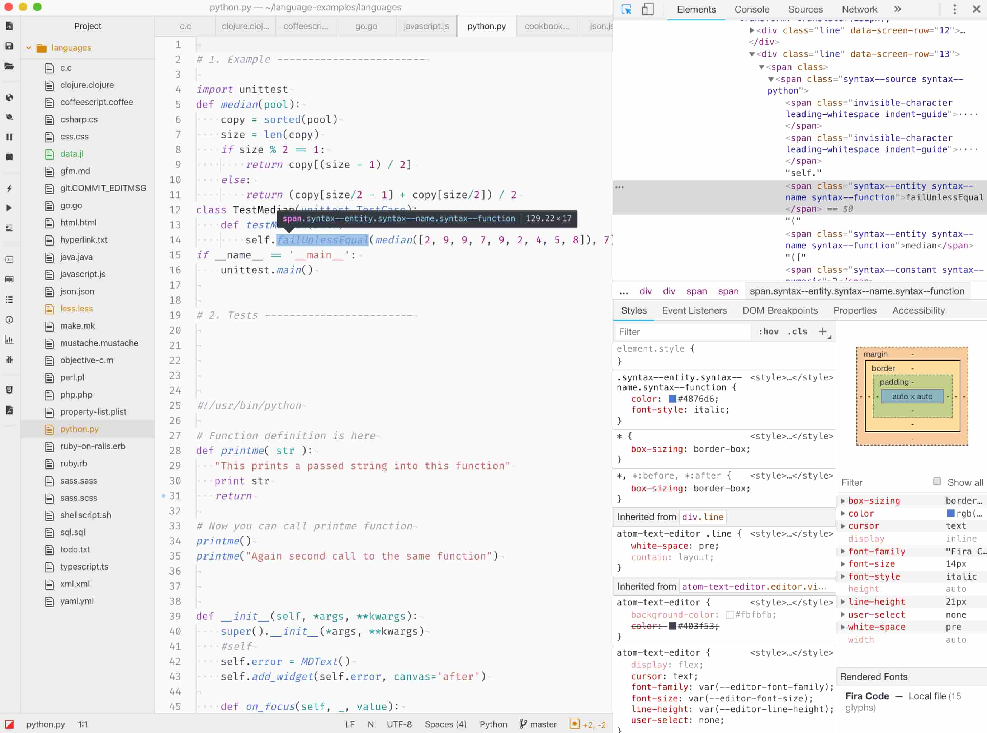Click Python grammar selector in status bar

pos(493,724)
